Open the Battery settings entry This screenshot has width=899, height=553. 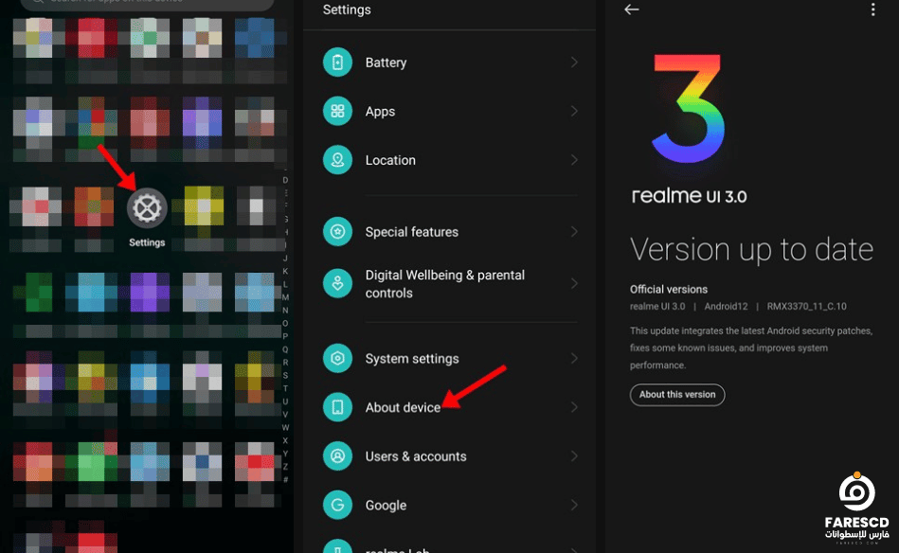point(450,62)
